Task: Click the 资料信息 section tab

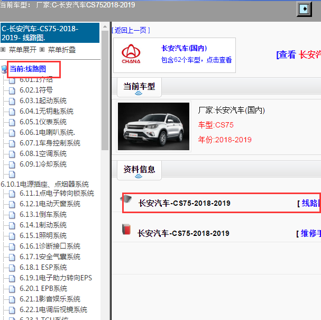Action: [x=139, y=170]
